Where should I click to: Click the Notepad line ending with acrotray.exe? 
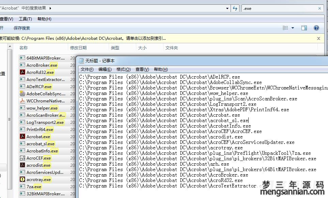(x=161, y=147)
